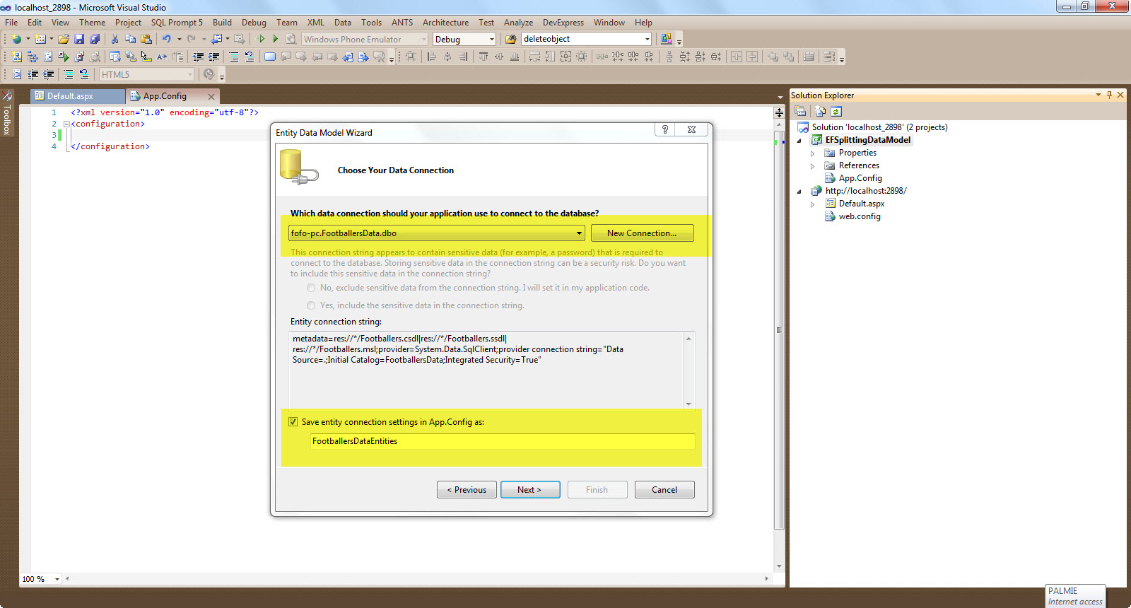The height and width of the screenshot is (608, 1131).
Task: Open the DevExpress menu
Action: click(x=563, y=22)
